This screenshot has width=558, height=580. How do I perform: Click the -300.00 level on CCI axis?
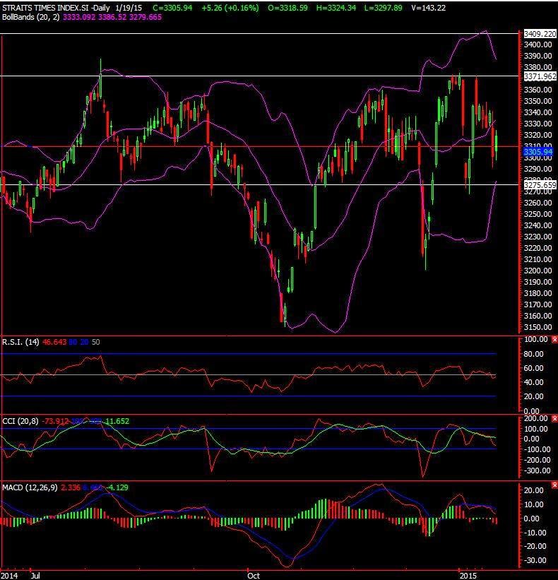click(x=538, y=470)
